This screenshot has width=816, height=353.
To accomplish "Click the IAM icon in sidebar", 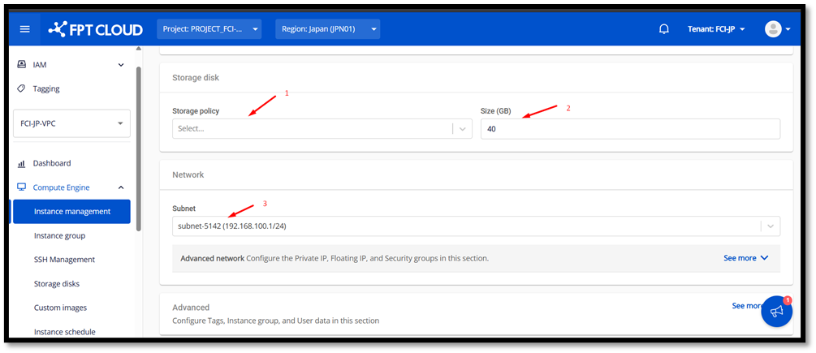I will tap(22, 64).
